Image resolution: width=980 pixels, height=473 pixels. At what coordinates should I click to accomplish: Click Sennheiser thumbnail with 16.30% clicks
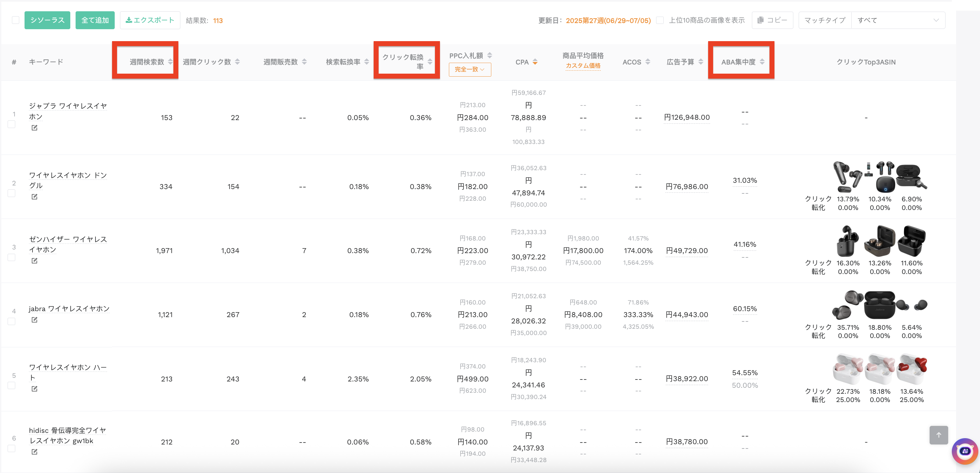tap(848, 241)
